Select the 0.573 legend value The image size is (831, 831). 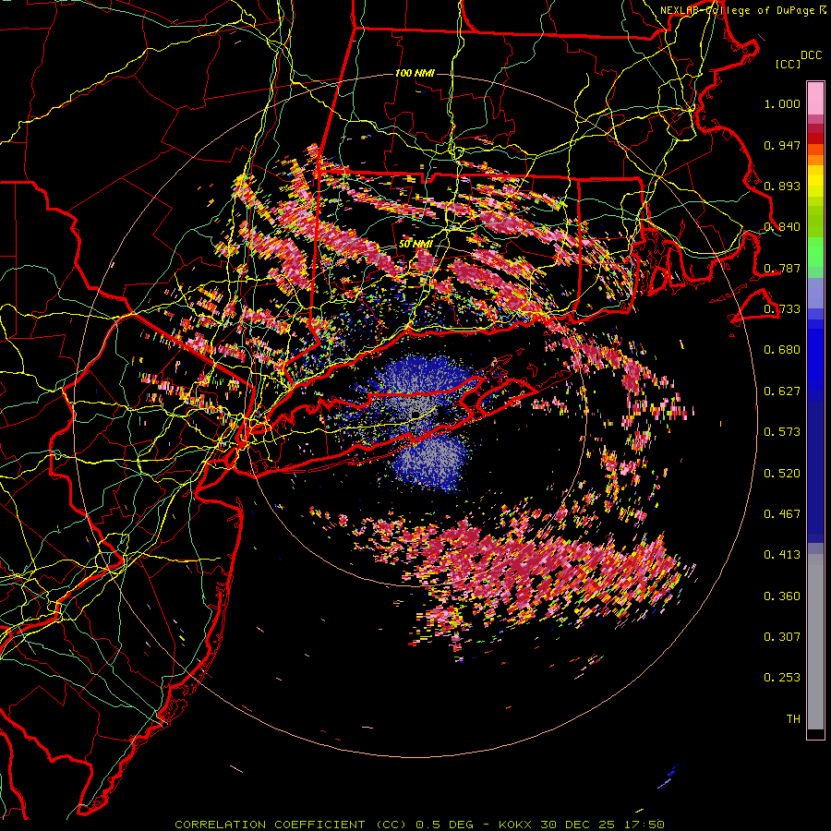click(x=782, y=432)
